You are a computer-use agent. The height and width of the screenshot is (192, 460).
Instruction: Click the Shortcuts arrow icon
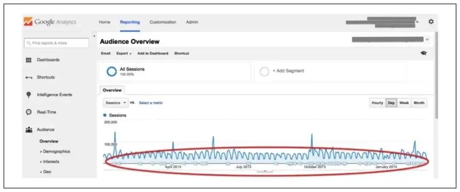[29, 77]
